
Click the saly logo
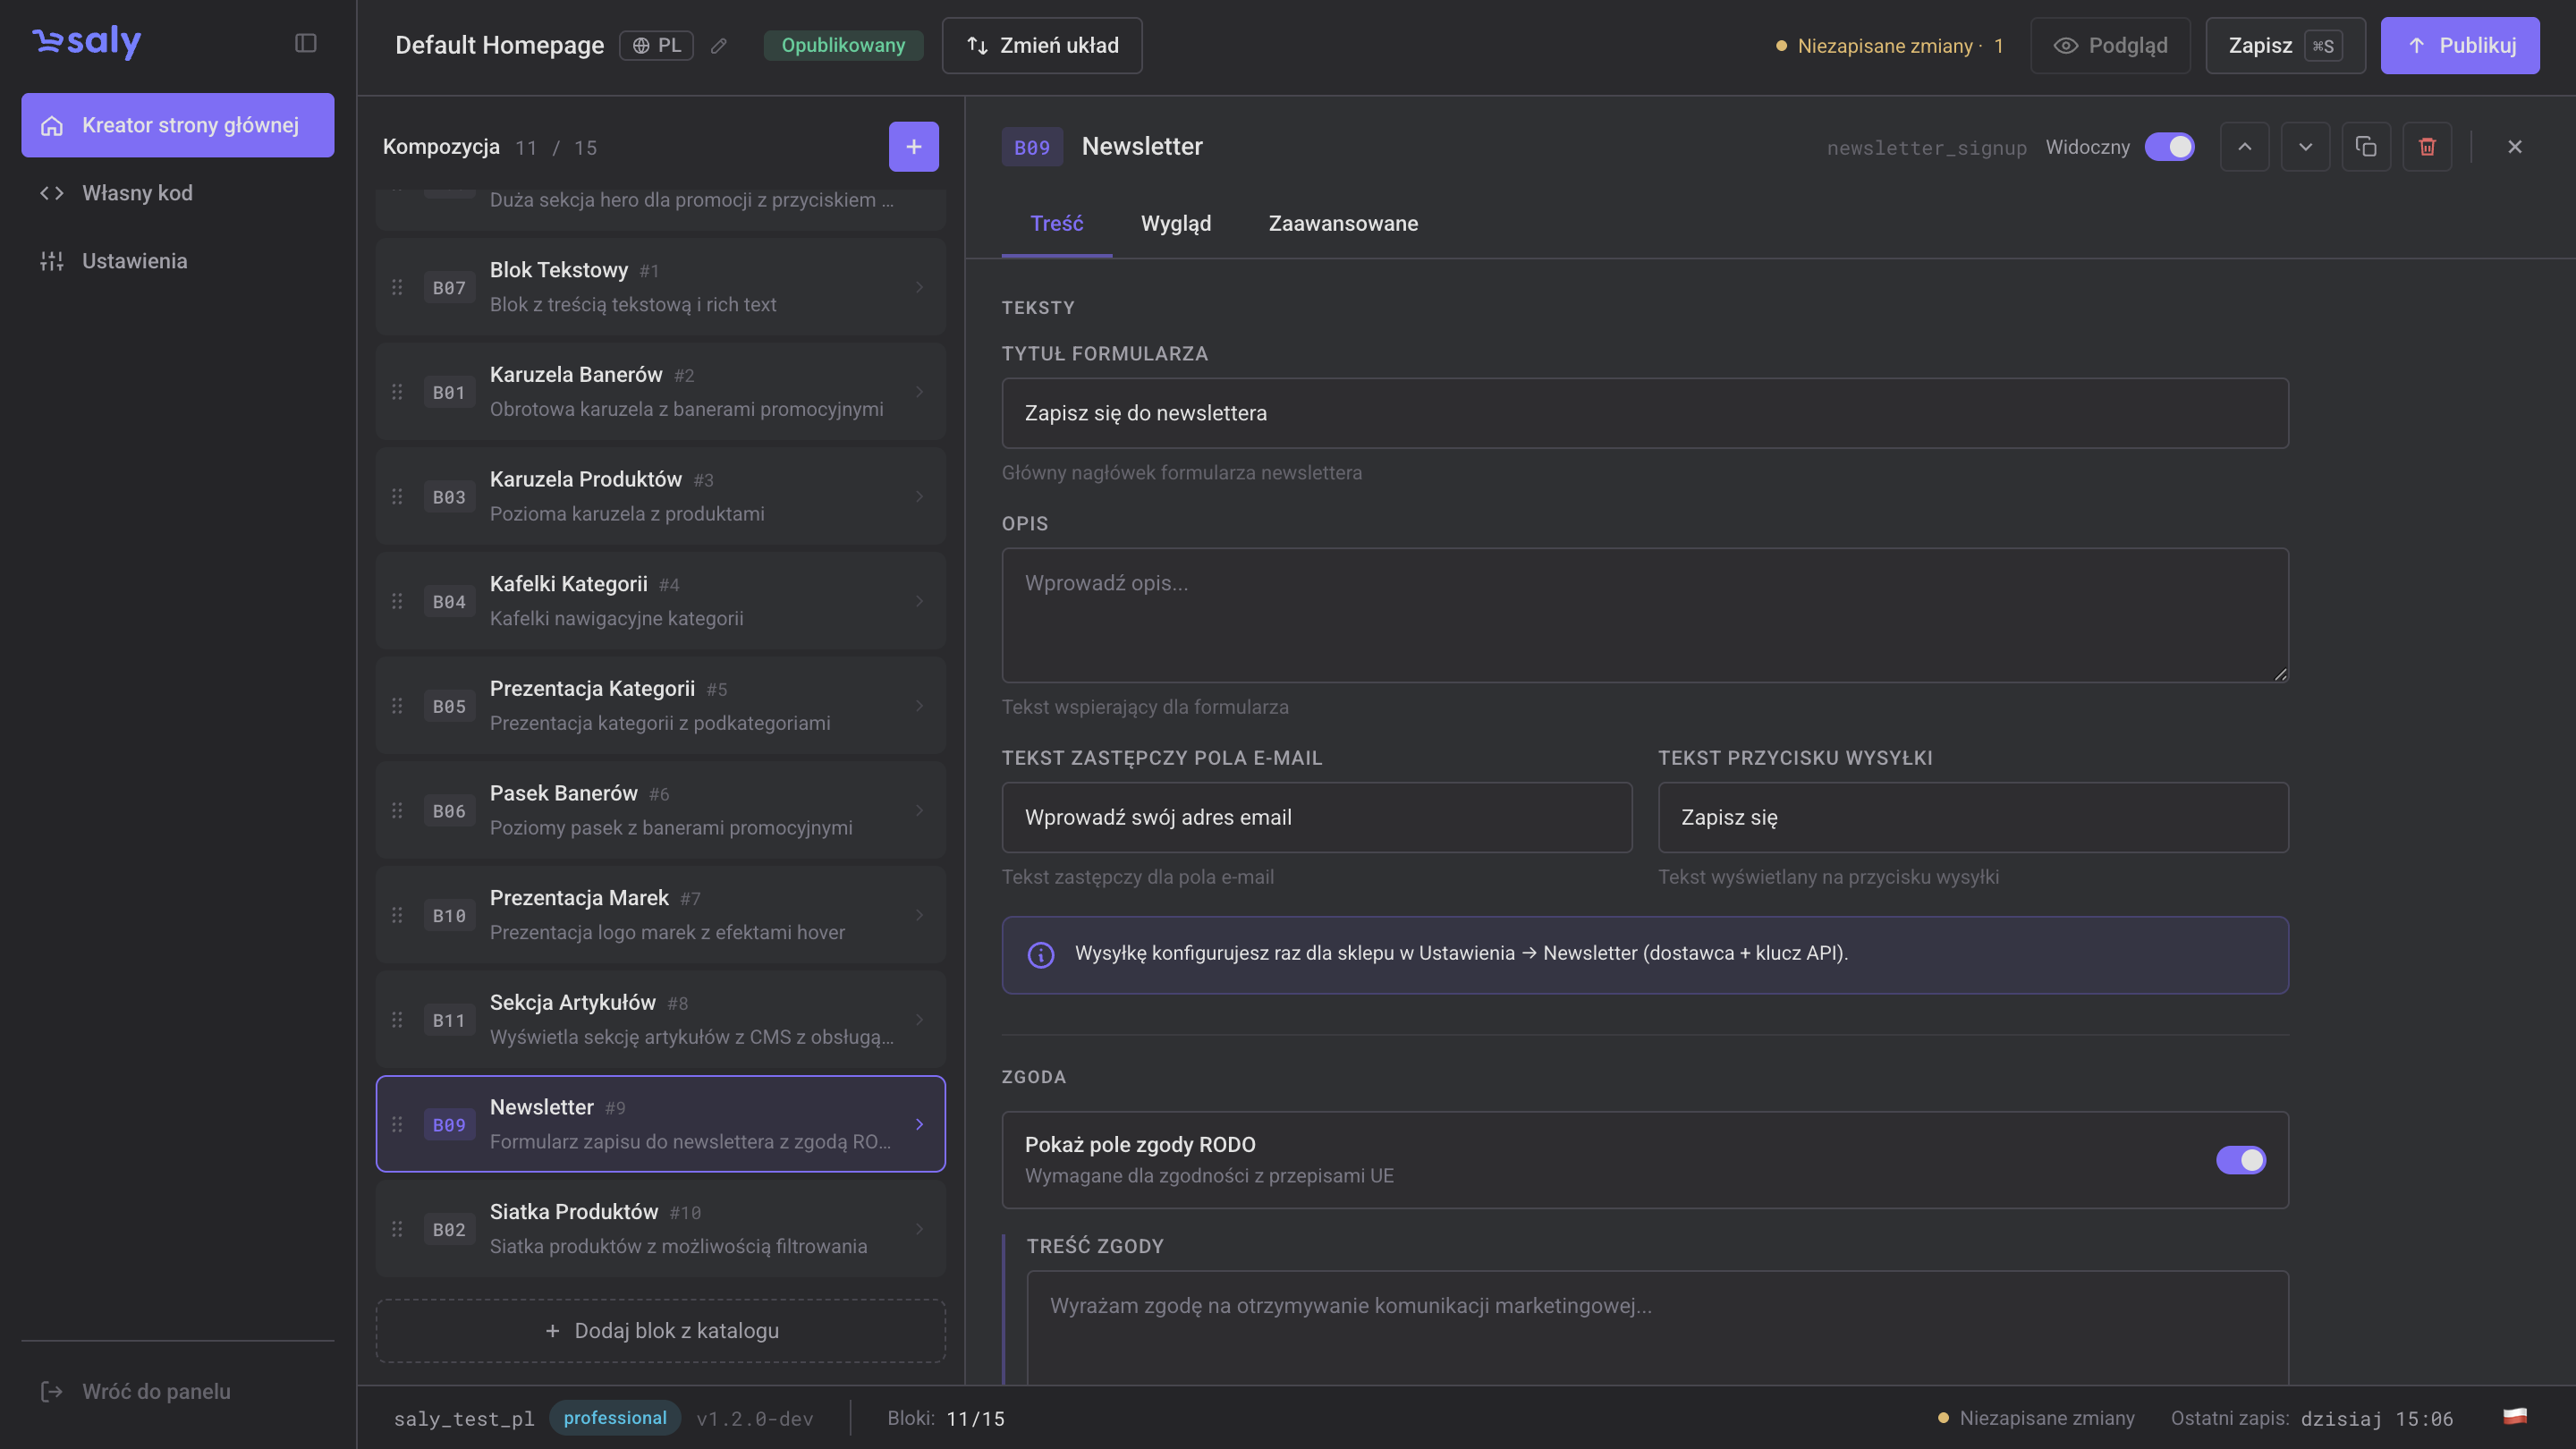(88, 42)
